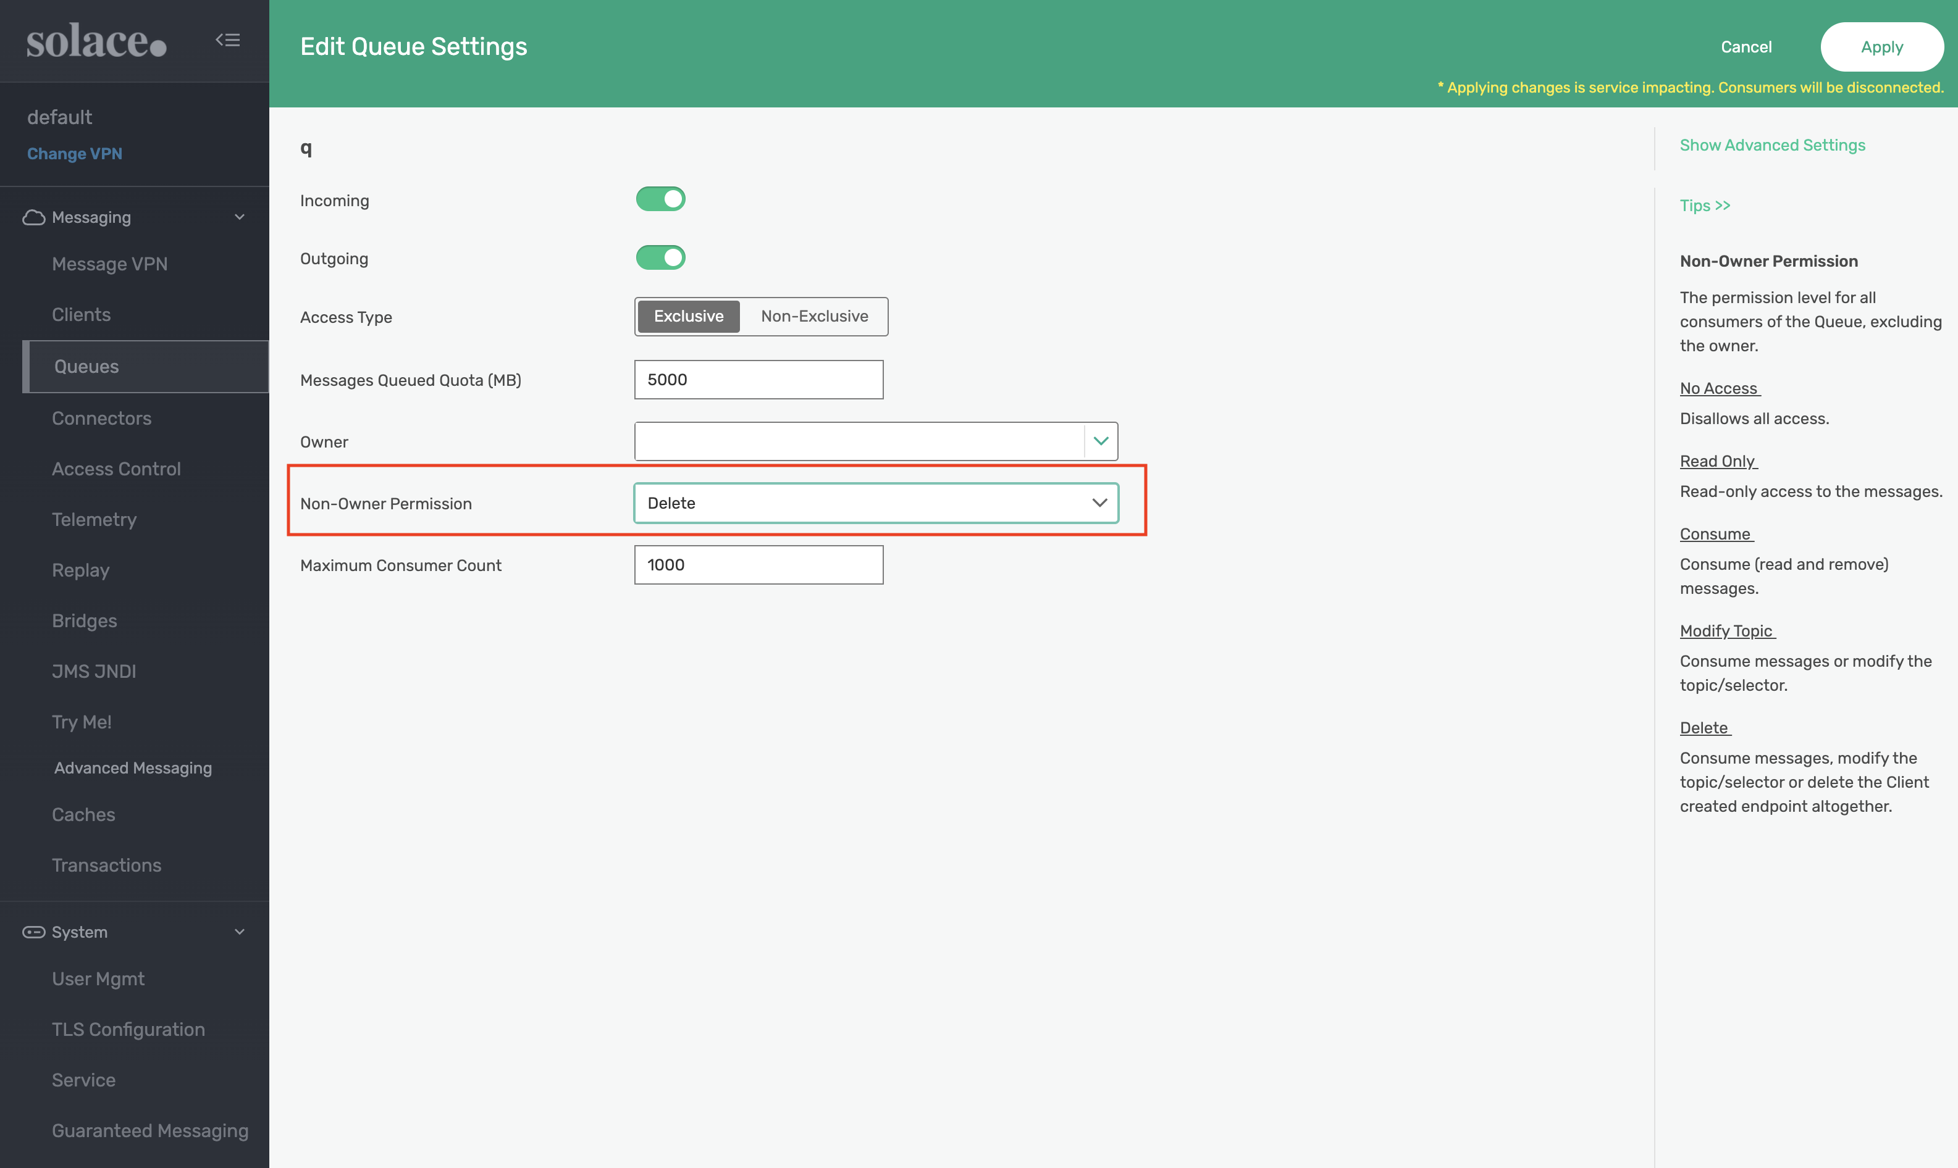The width and height of the screenshot is (1958, 1168).
Task: Click the System gamepad-style icon
Action: pos(33,932)
